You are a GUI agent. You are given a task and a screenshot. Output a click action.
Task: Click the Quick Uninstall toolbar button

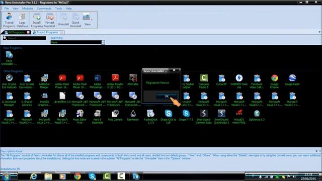coord(75,20)
